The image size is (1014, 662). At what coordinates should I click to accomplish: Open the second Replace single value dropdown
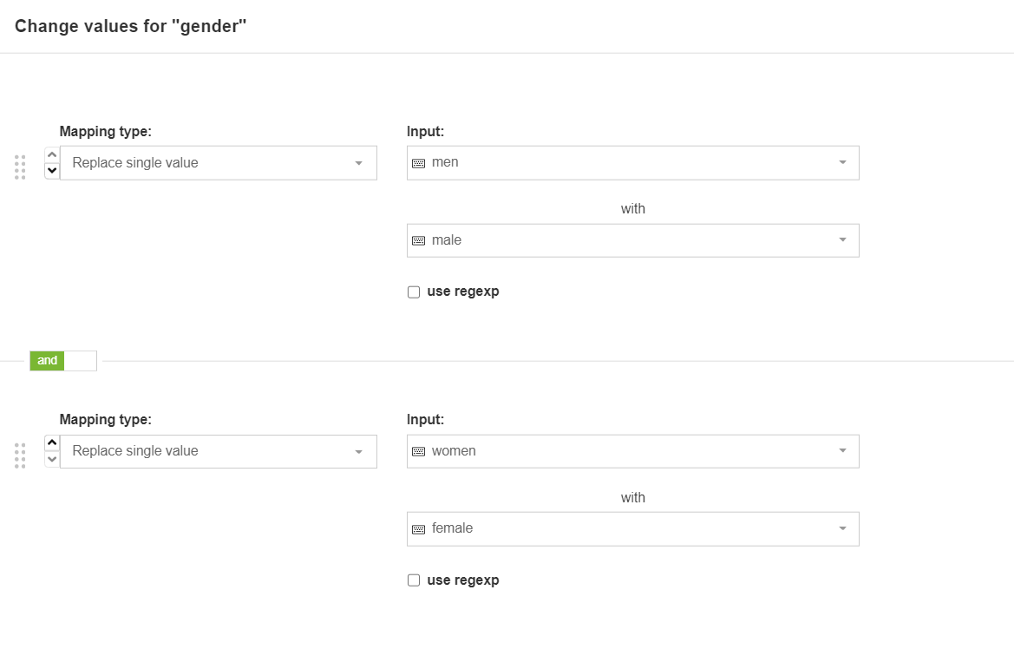pyautogui.click(x=217, y=451)
